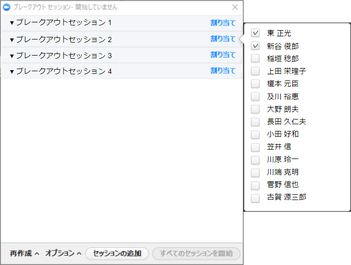
Task: Open the 再作成 dropdown menu
Action: tap(24, 254)
